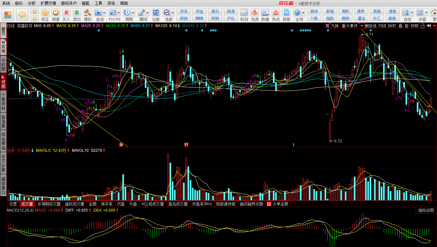Screen dimensions: 437x247
Task: Expand the 选股 dropdown arrow
Action: click(x=173, y=13)
